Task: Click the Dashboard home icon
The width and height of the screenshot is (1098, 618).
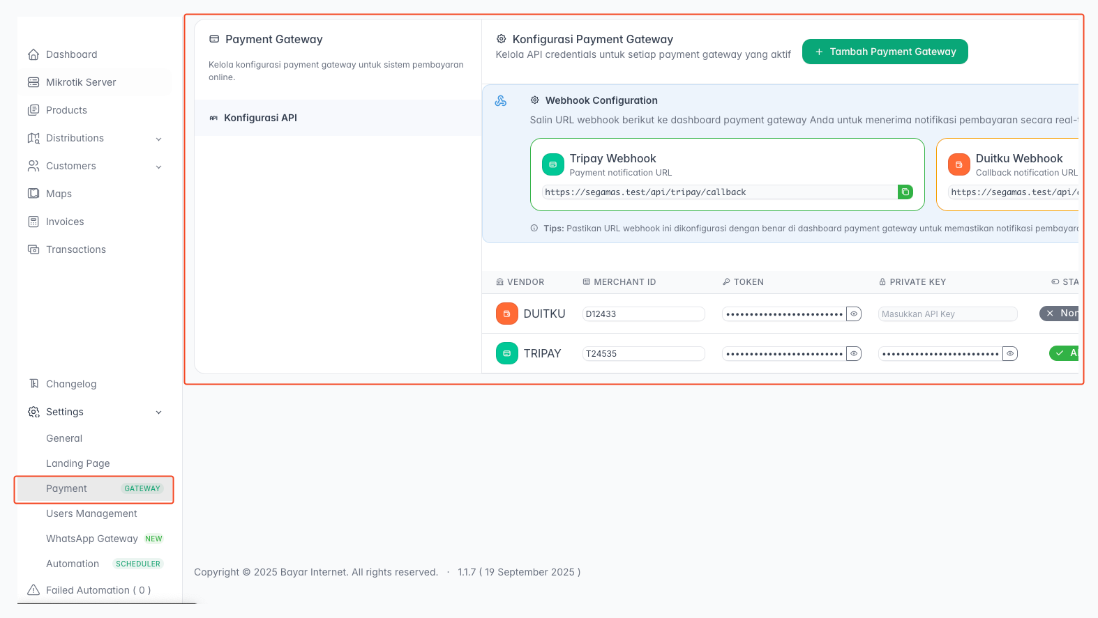Action: (x=33, y=54)
